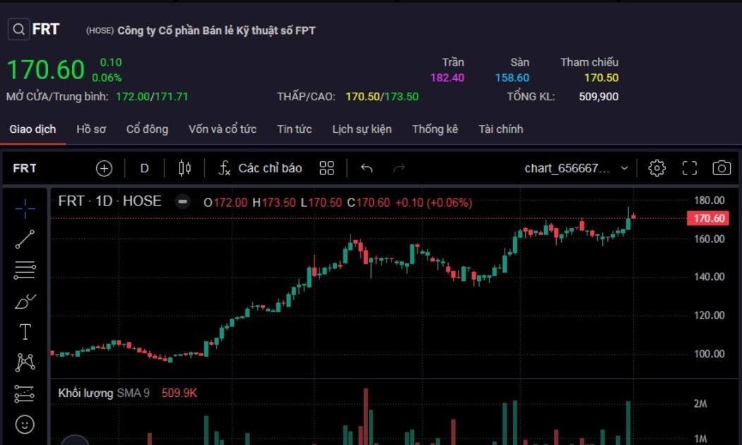Open the emoji sticker tool
Screen dimensions: 742x445
click(25, 424)
